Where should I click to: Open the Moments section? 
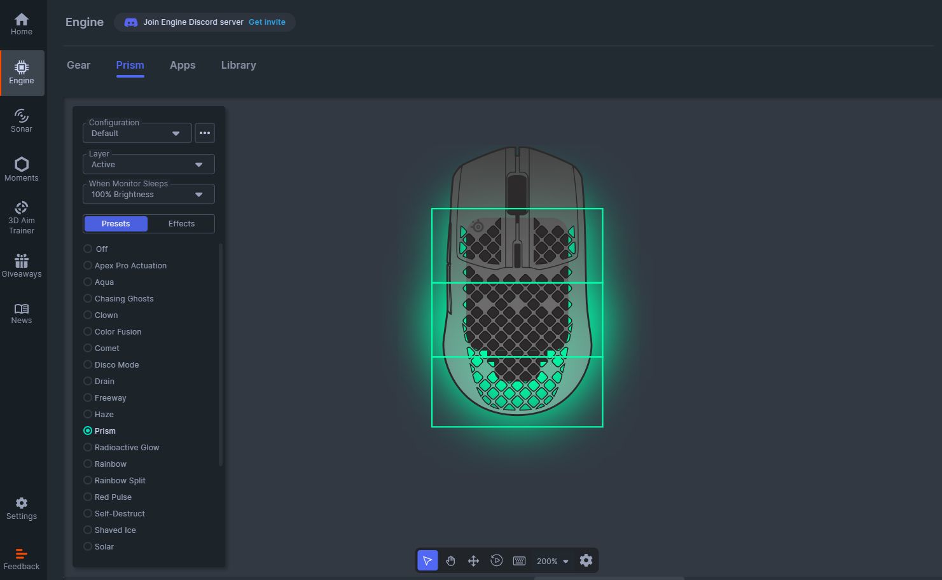[22, 169]
